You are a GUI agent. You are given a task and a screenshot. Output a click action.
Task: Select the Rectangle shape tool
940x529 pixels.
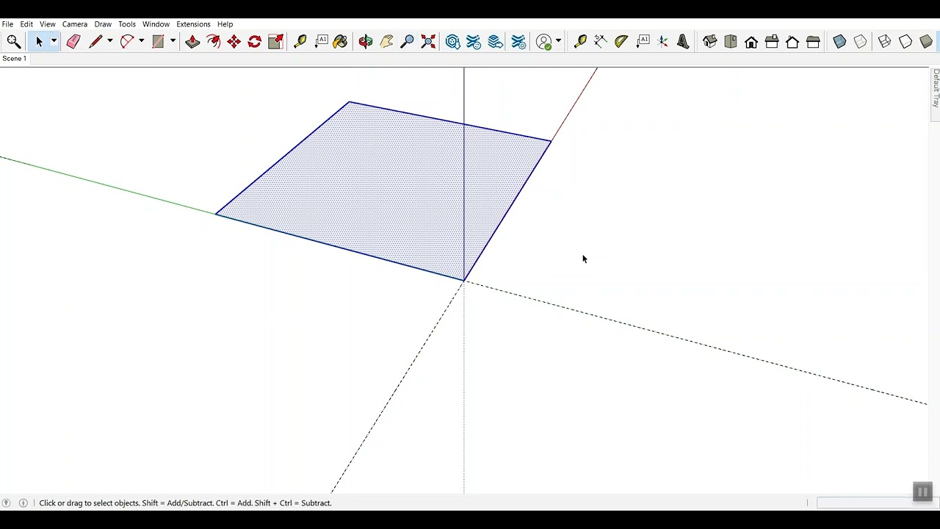pos(158,42)
